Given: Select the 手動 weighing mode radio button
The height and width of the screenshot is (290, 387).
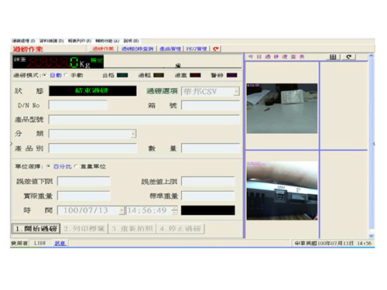Looking at the screenshot, I should click(x=66, y=75).
